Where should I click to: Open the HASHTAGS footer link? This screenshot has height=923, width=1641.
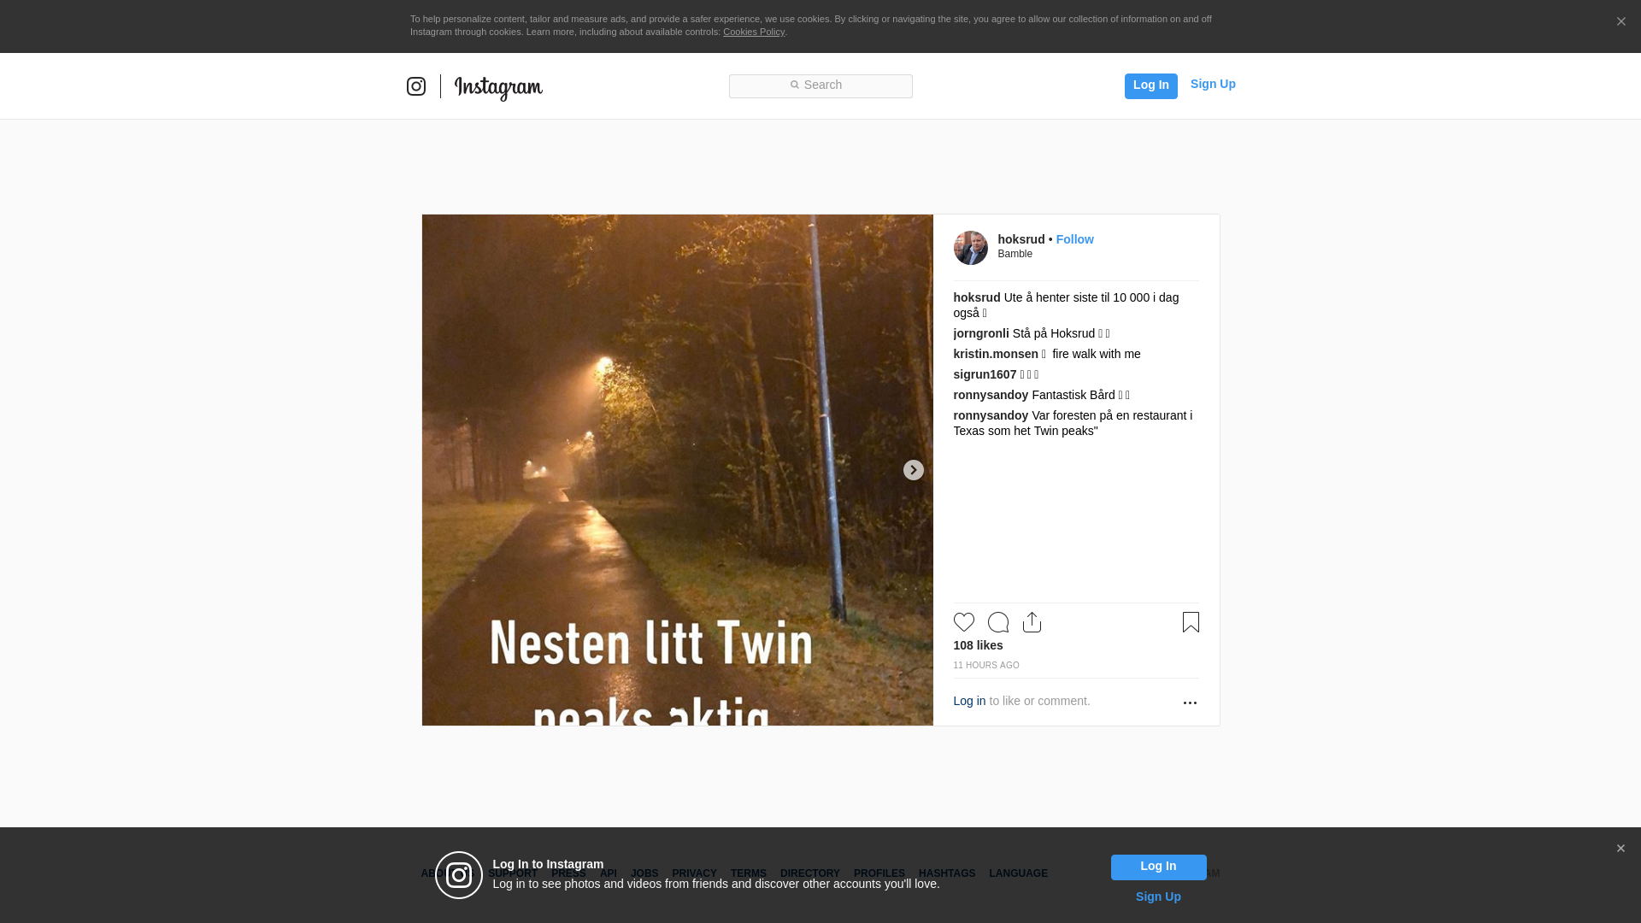[946, 873]
